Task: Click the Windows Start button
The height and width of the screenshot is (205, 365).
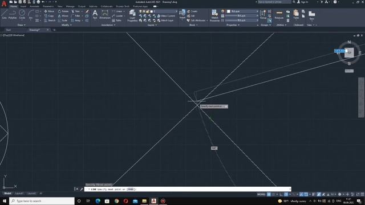Action: pyautogui.click(x=5, y=201)
